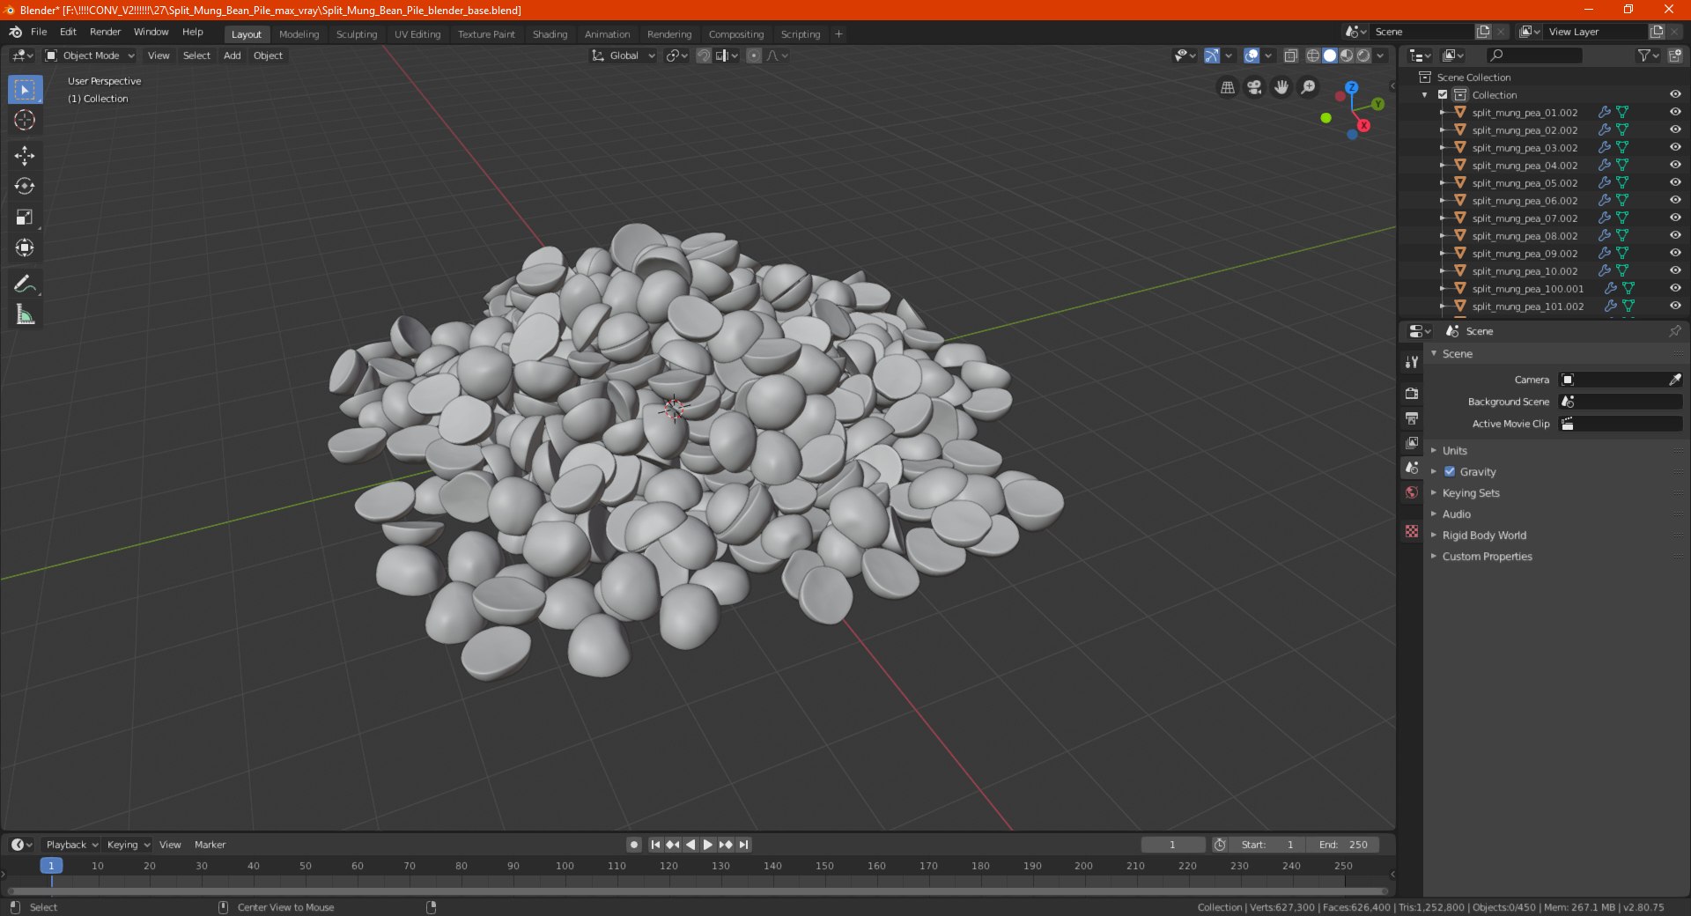Click the pan view hand icon
The height and width of the screenshot is (916, 1691).
click(1281, 87)
